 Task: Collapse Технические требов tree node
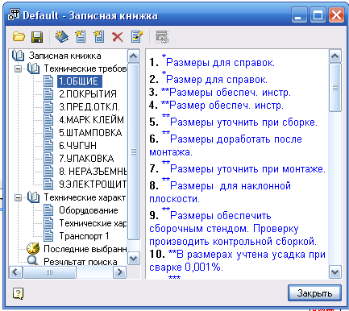19,69
